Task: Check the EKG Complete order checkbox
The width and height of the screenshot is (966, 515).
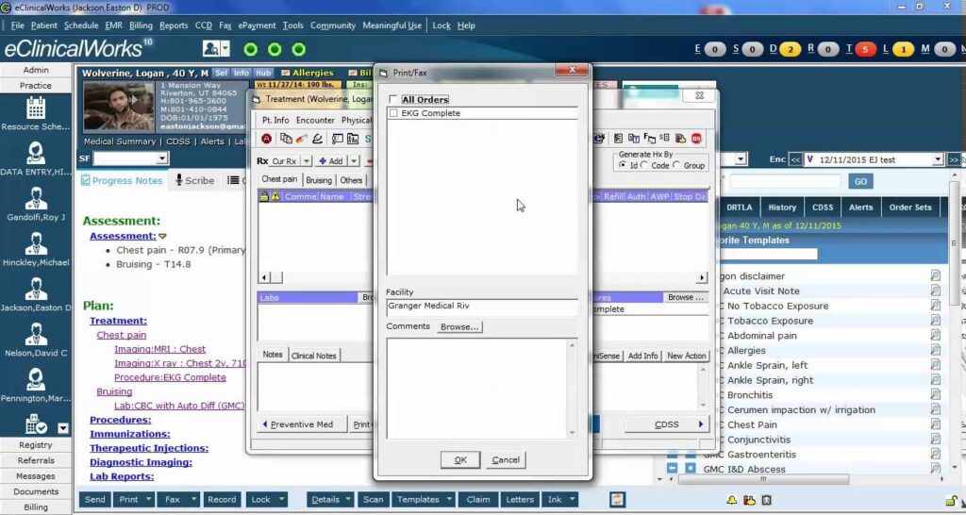Action: [x=393, y=113]
